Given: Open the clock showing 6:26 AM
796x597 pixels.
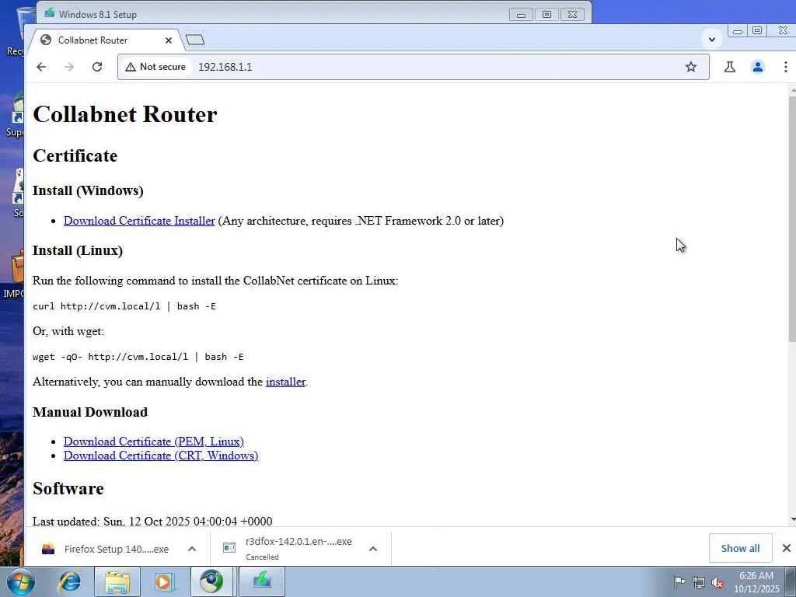Looking at the screenshot, I should pos(756,581).
